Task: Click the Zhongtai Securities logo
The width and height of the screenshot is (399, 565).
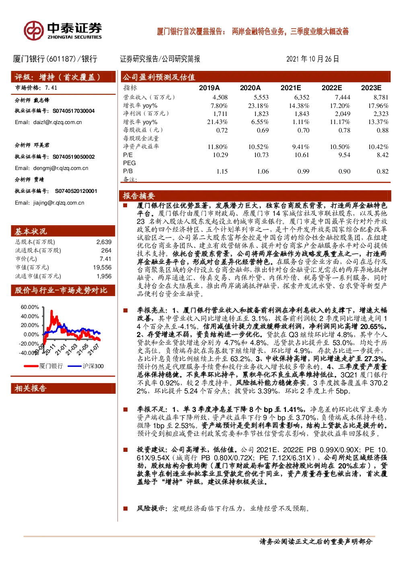Action: [63, 30]
